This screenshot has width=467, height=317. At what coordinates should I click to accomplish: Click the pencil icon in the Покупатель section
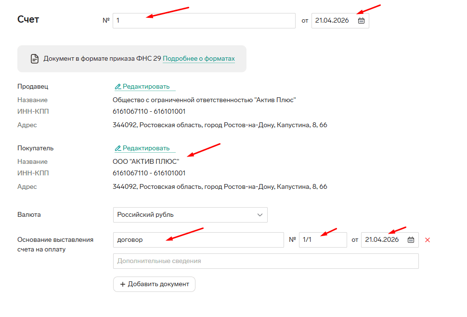pyautogui.click(x=117, y=148)
